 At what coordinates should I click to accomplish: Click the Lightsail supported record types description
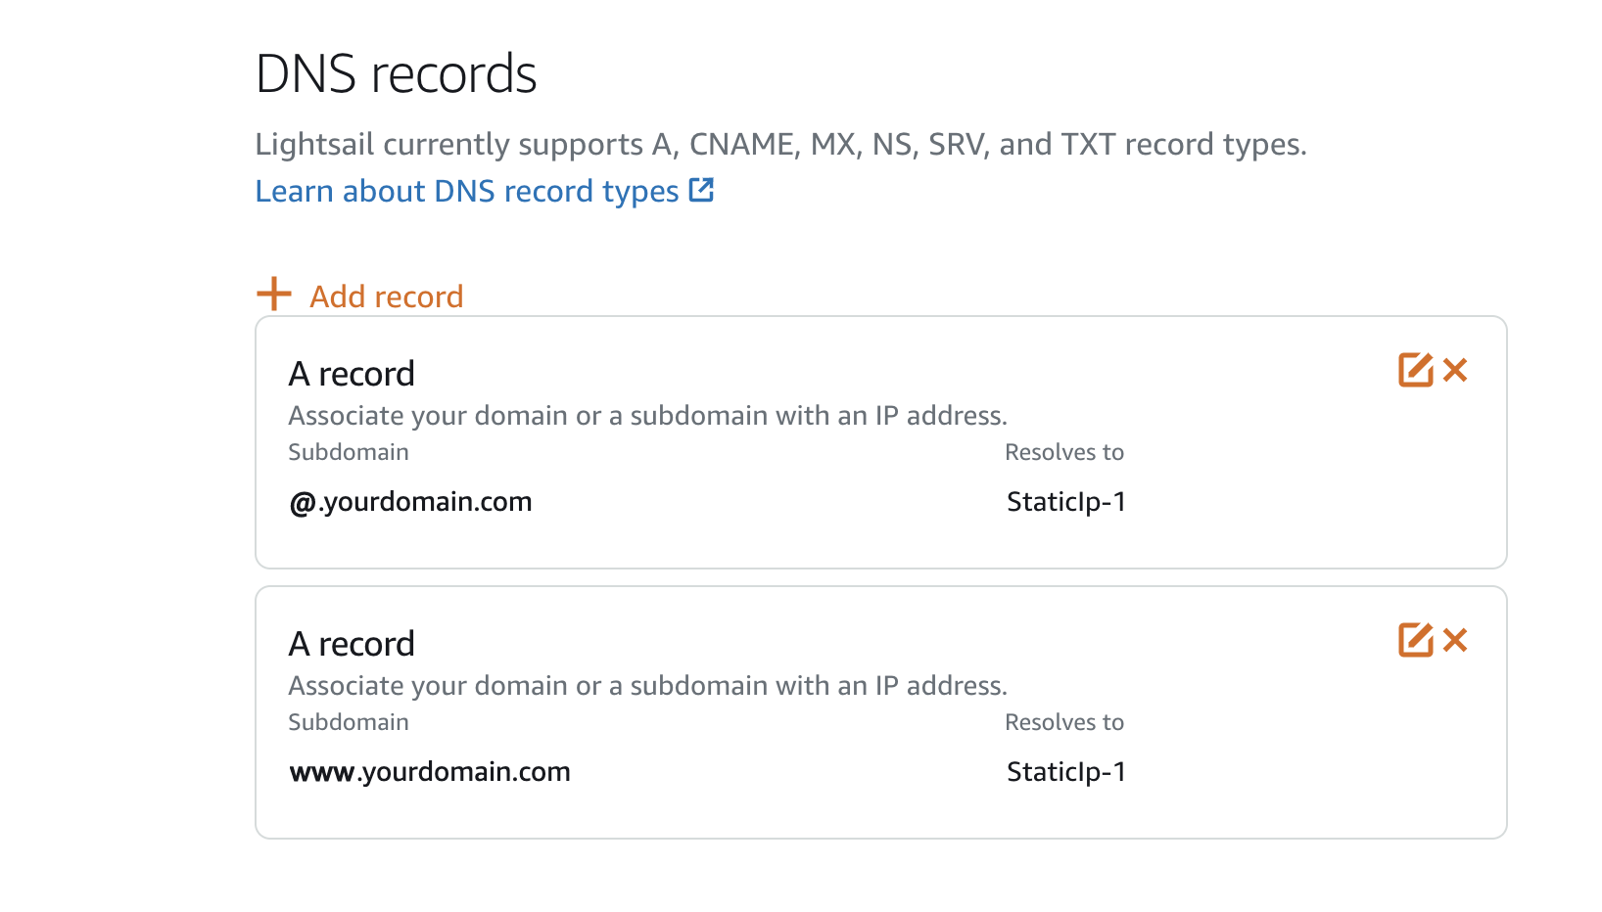coord(779,145)
